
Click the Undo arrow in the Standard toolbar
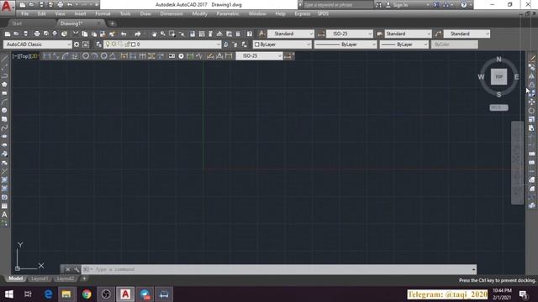click(x=124, y=34)
